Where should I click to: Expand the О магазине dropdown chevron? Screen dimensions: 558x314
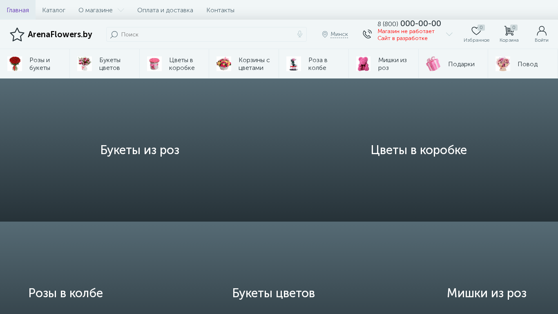coord(121,10)
